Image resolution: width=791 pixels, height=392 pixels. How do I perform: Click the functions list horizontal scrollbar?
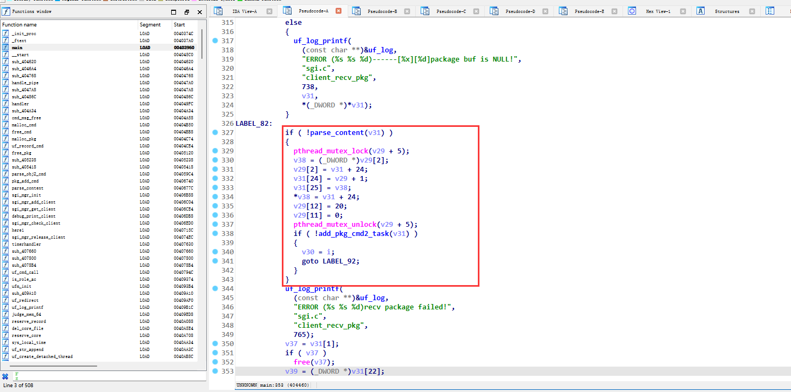(x=55, y=366)
